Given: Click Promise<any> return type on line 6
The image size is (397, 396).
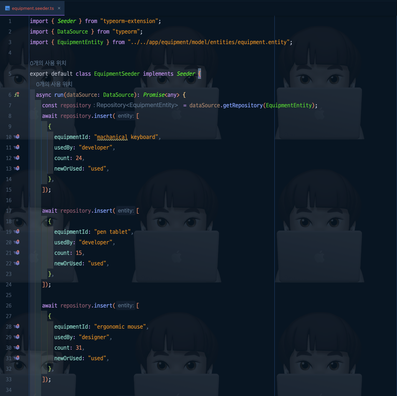Looking at the screenshot, I should coord(161,95).
